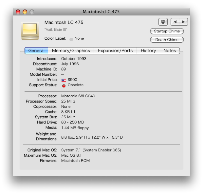Go to previous model with left arrow
203x194 pixels.
coord(175,22)
